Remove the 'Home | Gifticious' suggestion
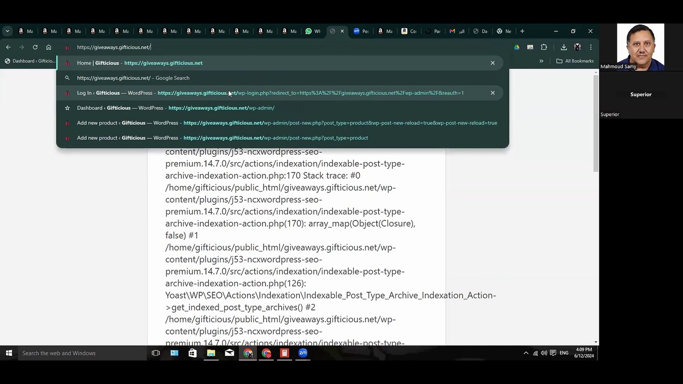Screen dimensions: 683x384 (x=493, y=63)
